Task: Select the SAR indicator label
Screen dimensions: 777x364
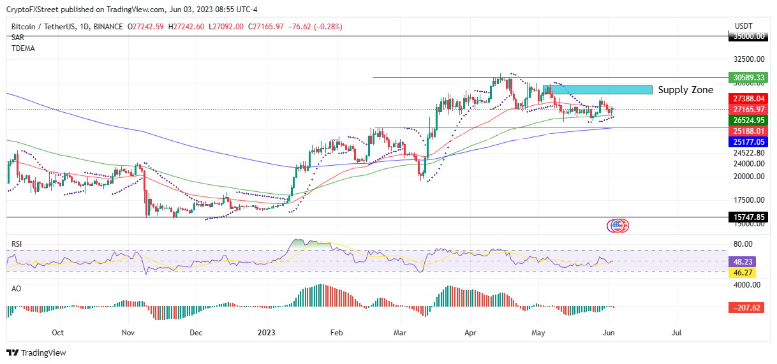Action: (17, 38)
